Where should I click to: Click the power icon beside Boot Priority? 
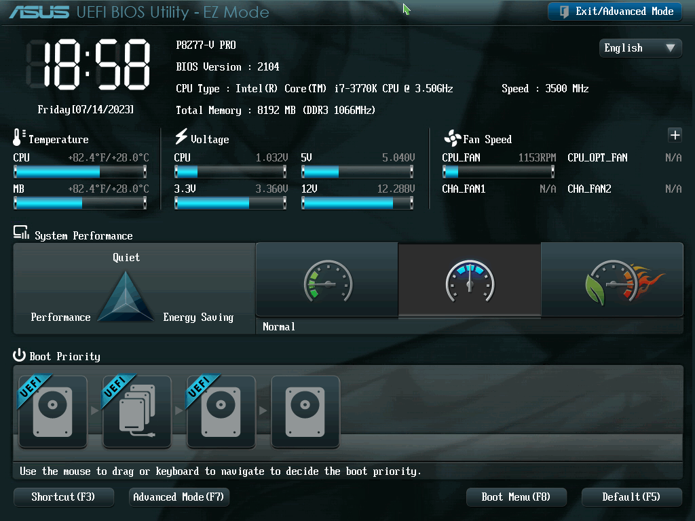(19, 355)
